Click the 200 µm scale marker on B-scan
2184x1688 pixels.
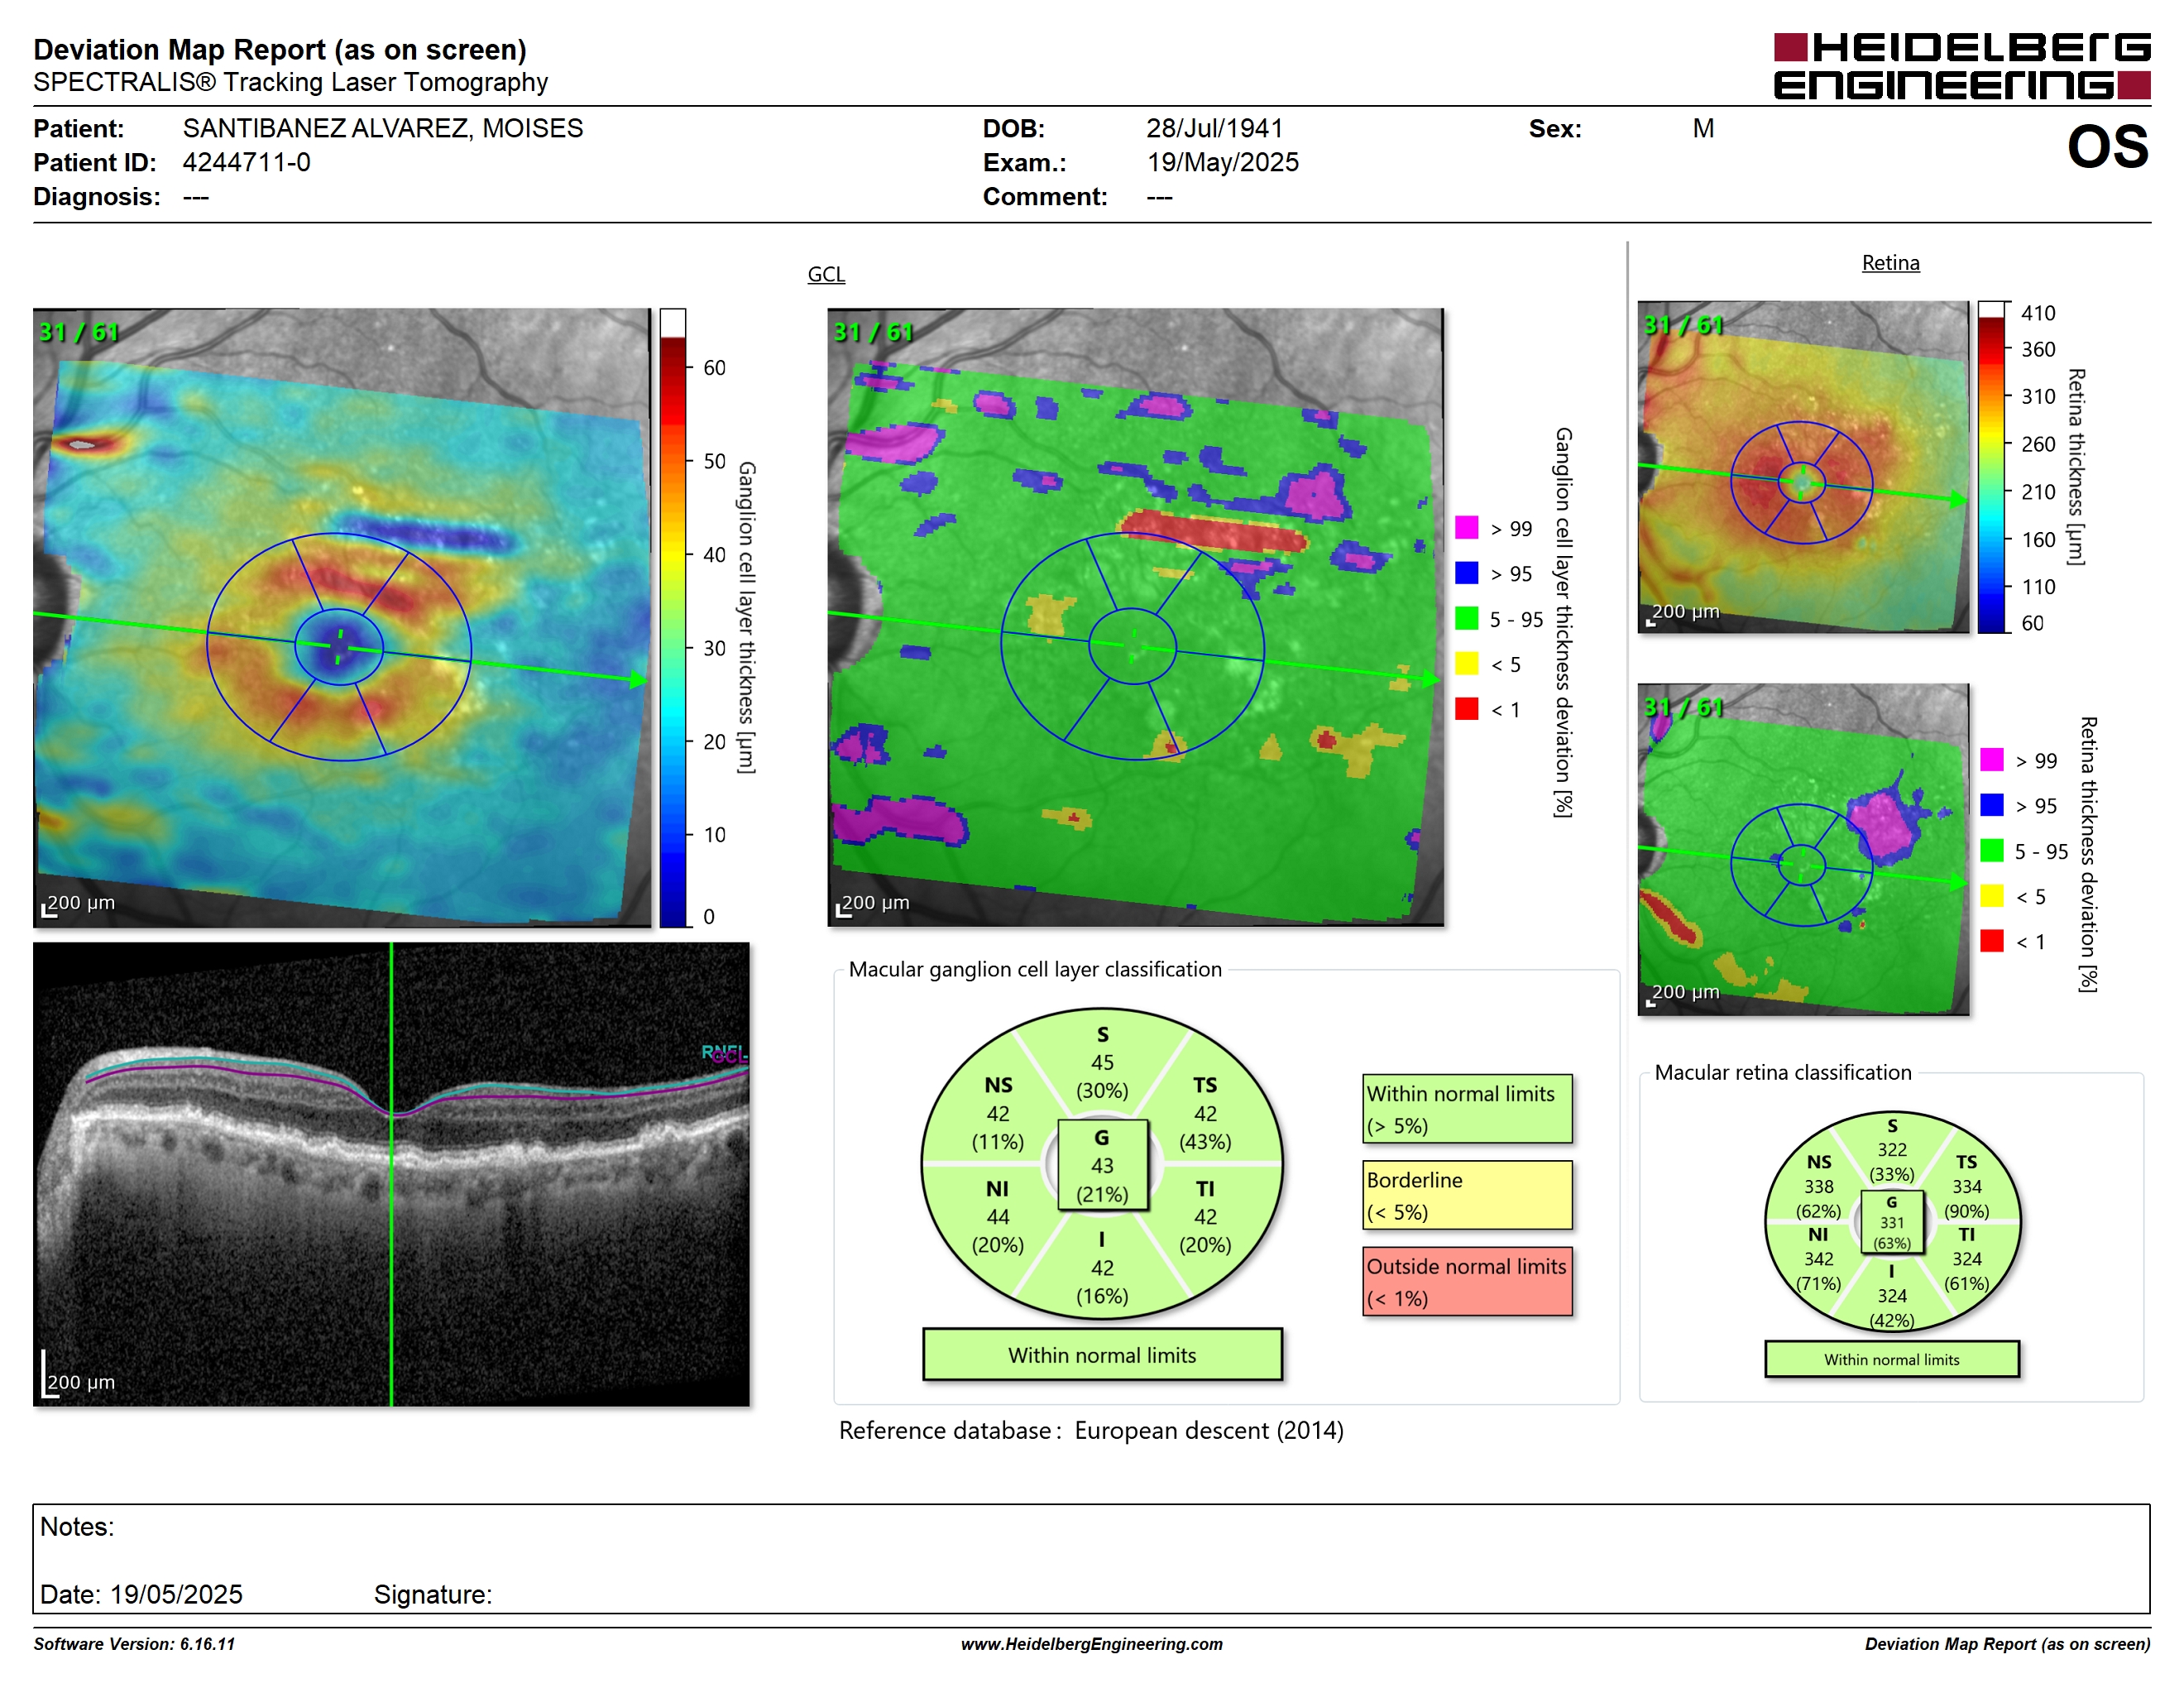click(78, 1374)
